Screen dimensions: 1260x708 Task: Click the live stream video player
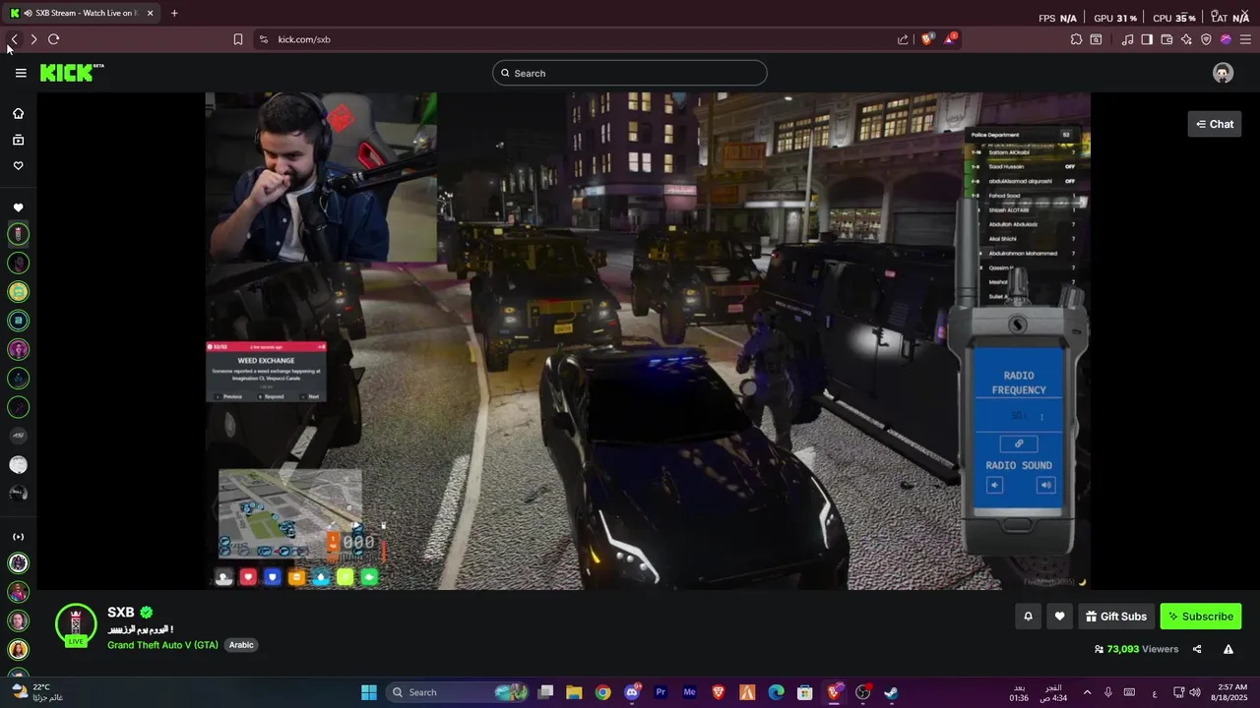pyautogui.click(x=648, y=341)
